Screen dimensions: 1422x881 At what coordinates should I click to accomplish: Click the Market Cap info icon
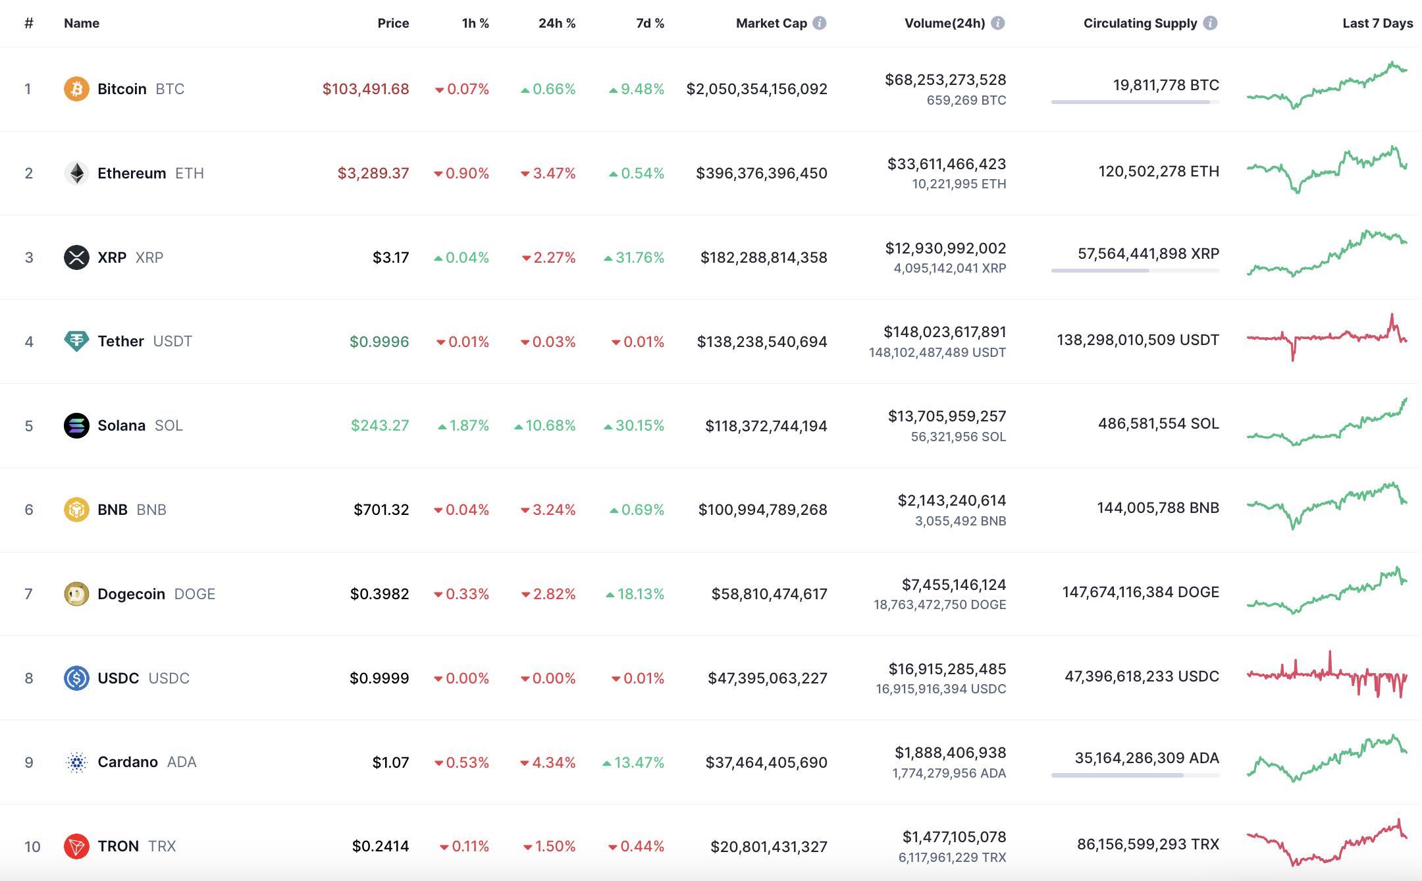(820, 23)
